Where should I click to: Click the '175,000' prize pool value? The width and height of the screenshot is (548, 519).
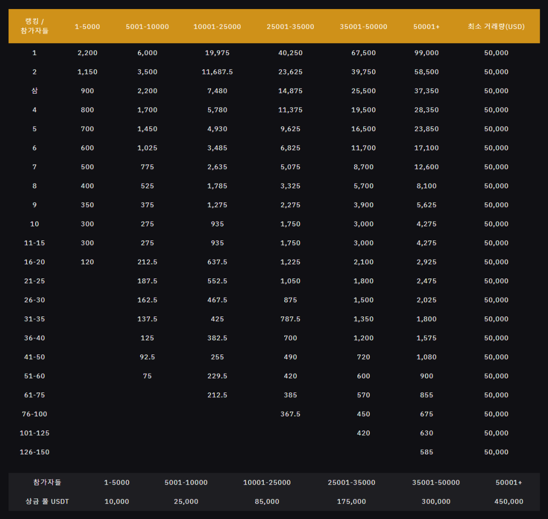pos(351,501)
